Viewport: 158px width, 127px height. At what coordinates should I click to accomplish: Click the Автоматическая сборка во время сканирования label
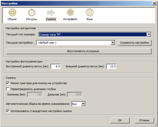tap(38, 104)
